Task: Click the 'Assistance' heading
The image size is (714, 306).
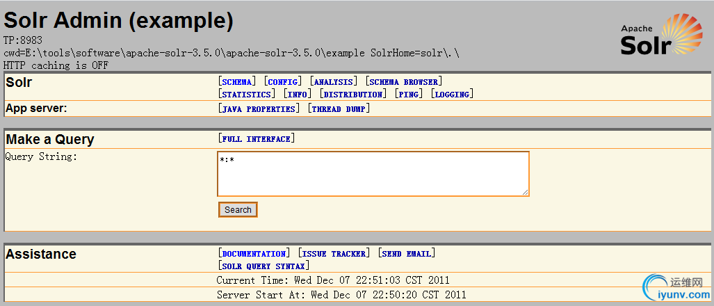Action: tap(41, 254)
